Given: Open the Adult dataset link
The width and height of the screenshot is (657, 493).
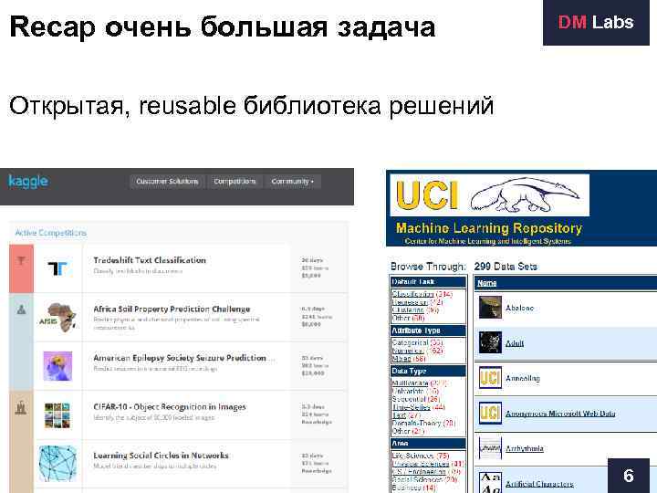Looking at the screenshot, I should 515,343.
